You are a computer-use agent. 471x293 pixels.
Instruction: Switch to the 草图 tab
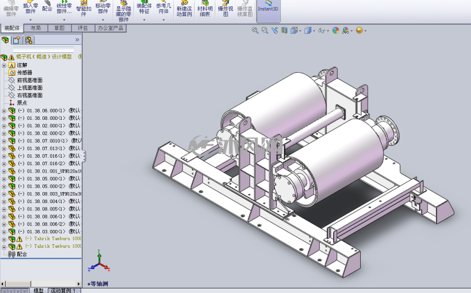pyautogui.click(x=59, y=28)
